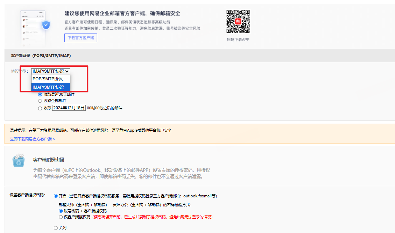Click the 下载官方客户端 button
The width and height of the screenshot is (395, 233).
point(80,38)
